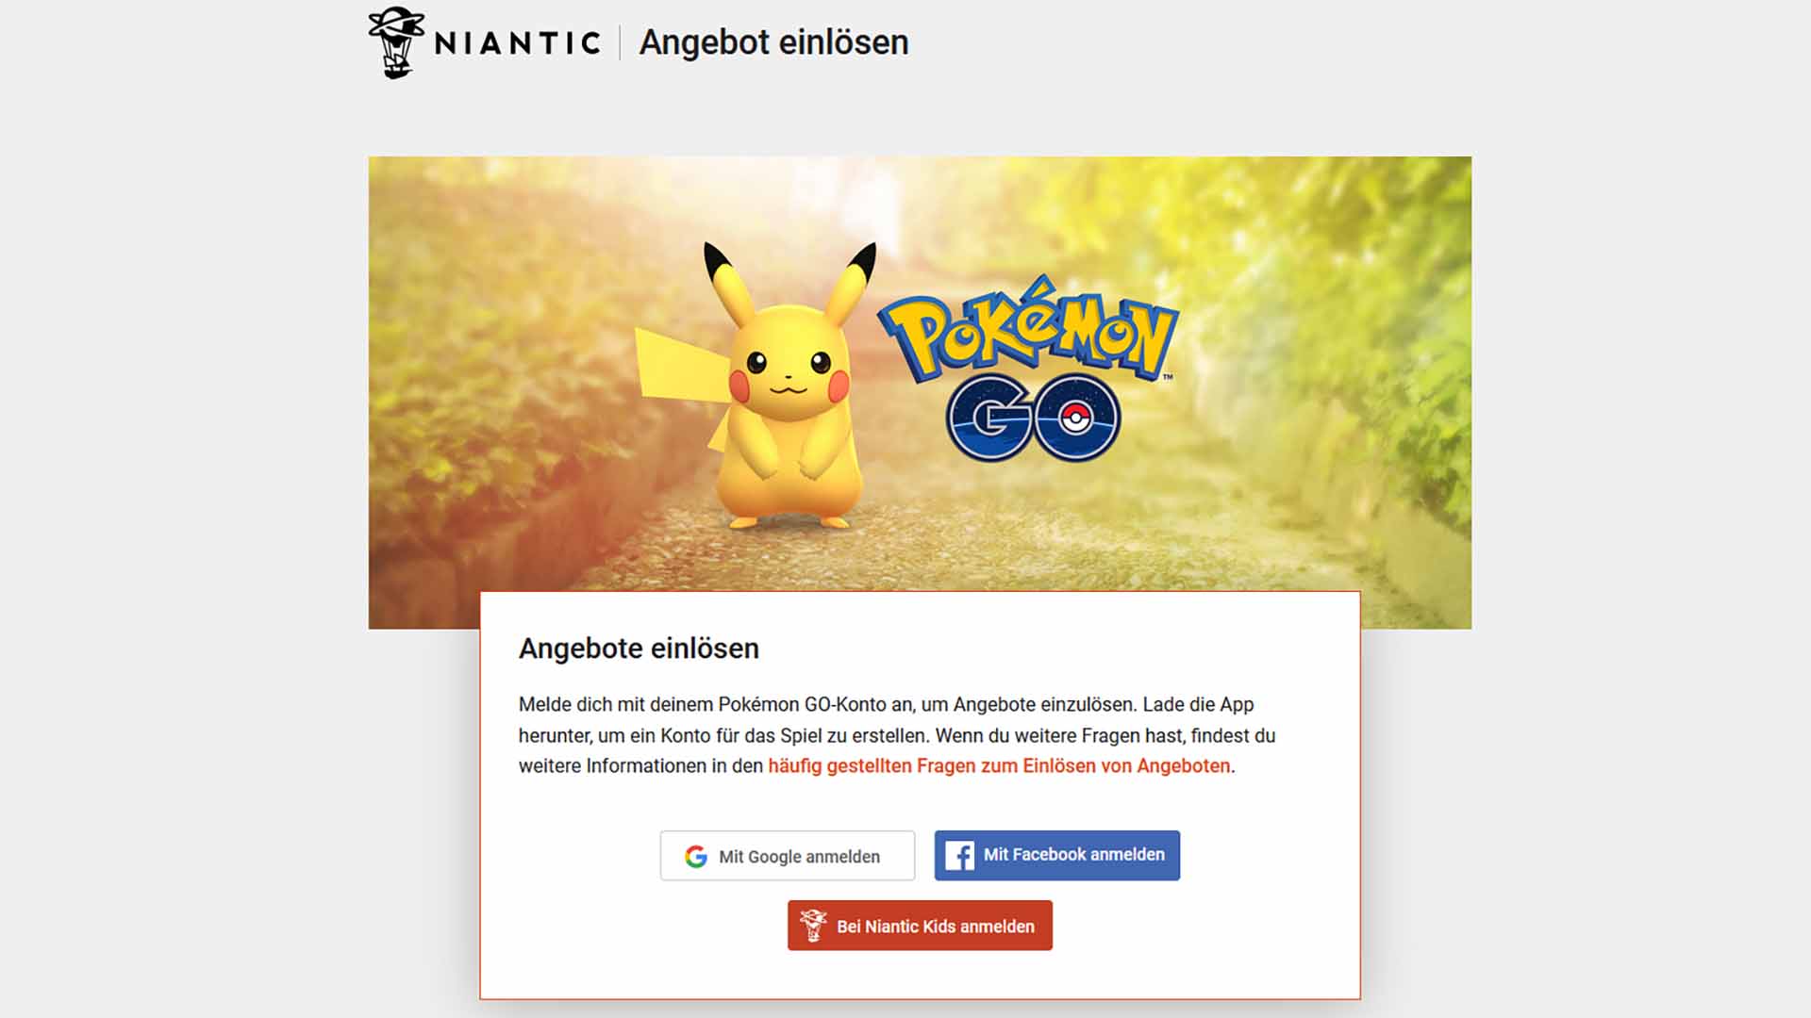This screenshot has height=1018, width=1811.
Task: Click the 'Angebot einlösen' page title
Action: [773, 42]
